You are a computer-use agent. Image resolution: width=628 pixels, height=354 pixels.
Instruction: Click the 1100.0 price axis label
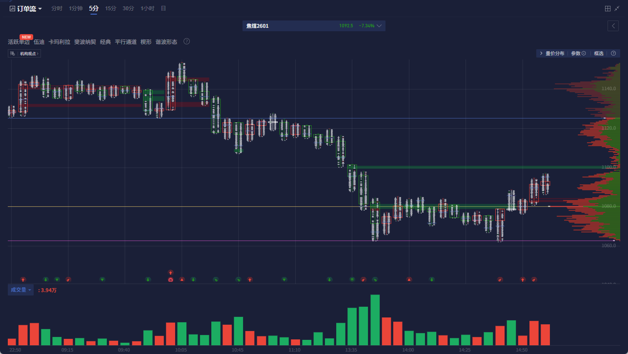click(x=609, y=167)
